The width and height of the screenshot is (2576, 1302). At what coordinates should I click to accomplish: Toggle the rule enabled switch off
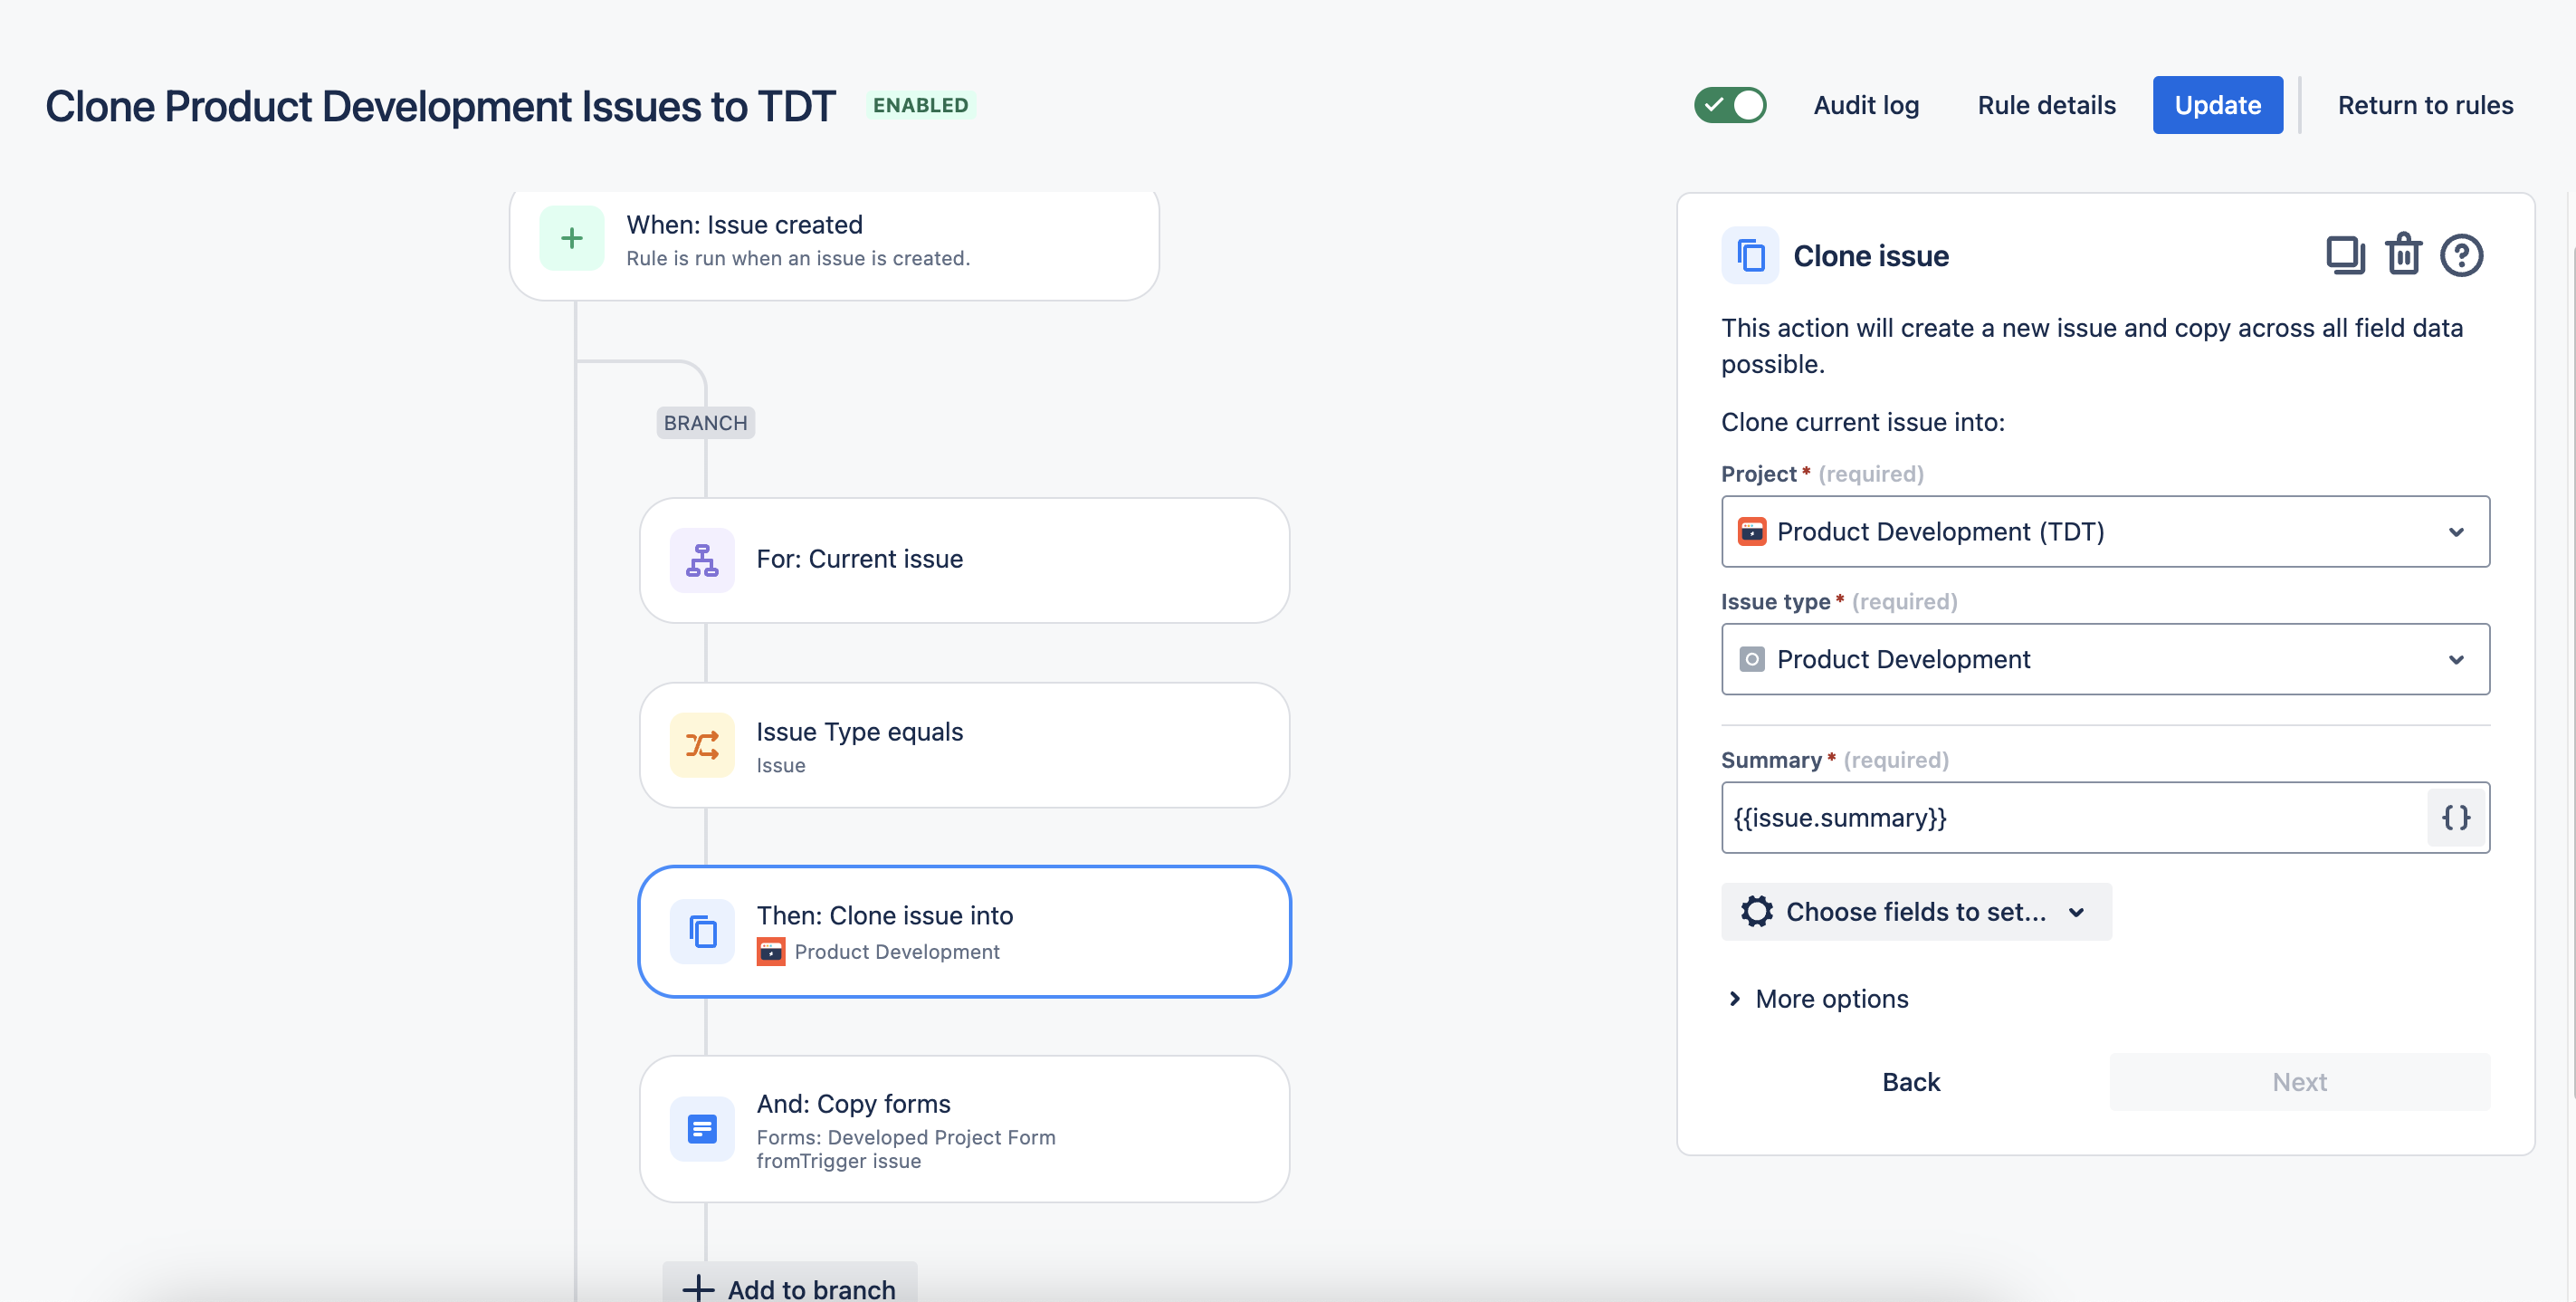[1730, 105]
